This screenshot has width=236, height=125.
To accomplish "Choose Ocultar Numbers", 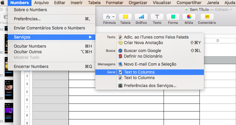I will point(51,46).
